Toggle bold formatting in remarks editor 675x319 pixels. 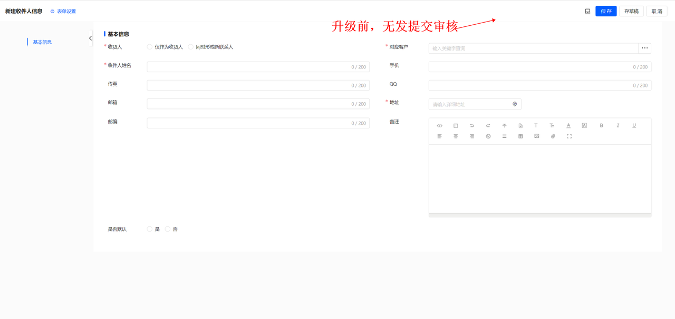(x=601, y=126)
